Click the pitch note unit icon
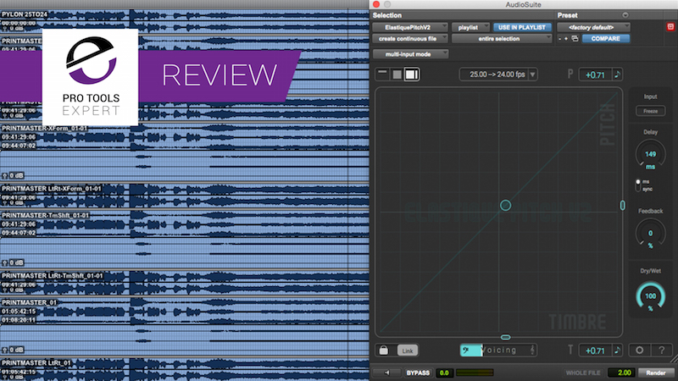The width and height of the screenshot is (678, 381). [x=618, y=75]
